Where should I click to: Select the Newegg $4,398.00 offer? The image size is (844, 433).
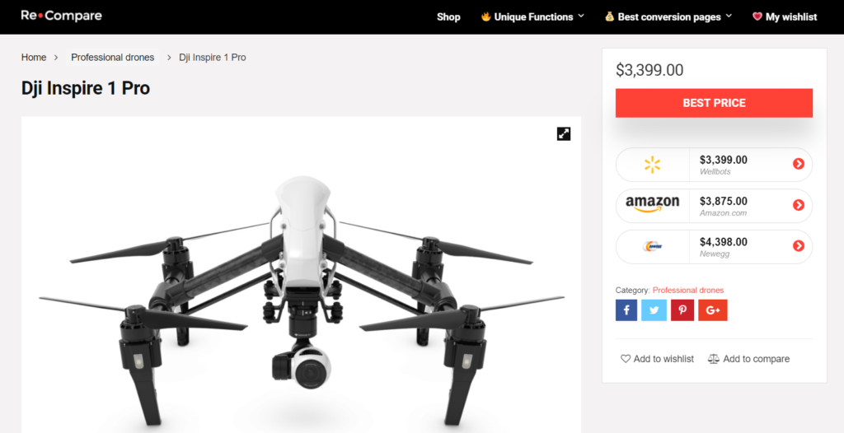715,247
